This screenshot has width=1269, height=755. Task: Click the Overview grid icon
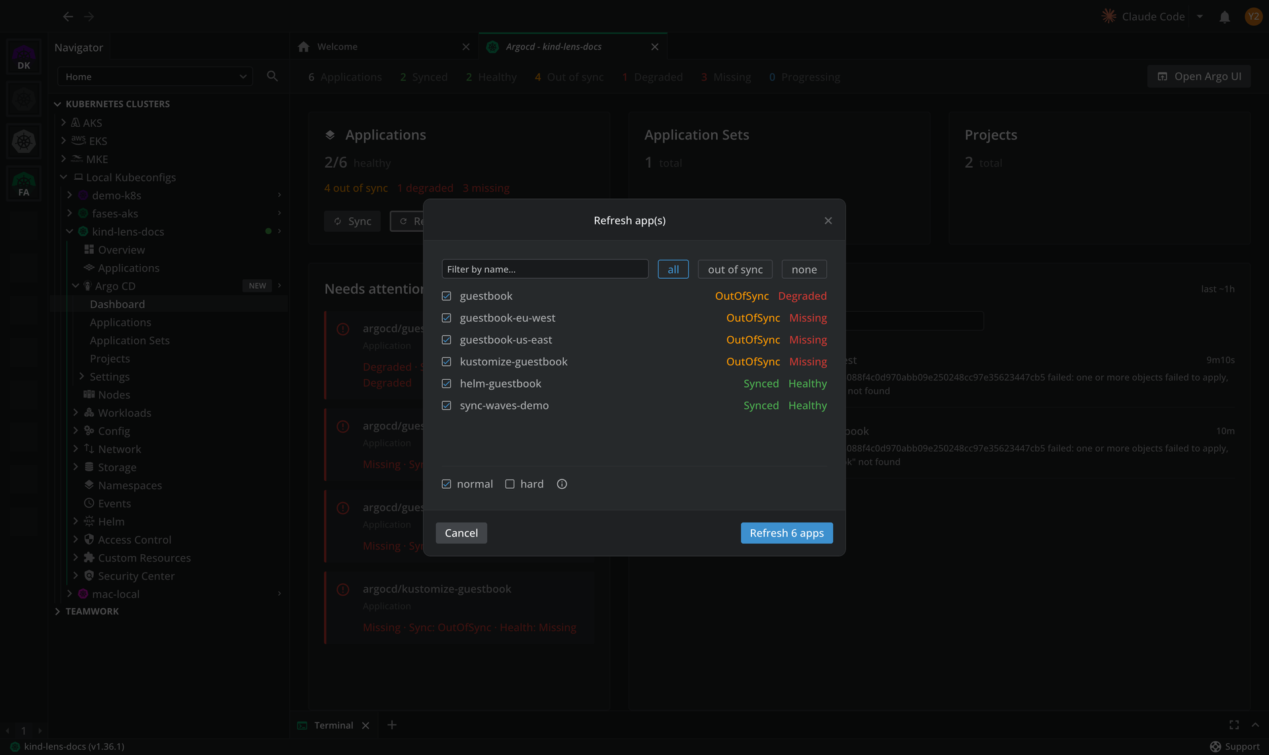[89, 250]
